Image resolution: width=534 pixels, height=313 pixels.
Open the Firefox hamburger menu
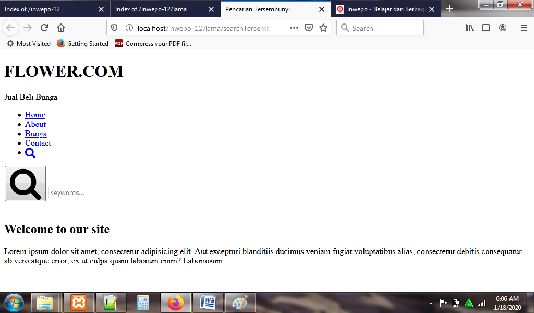tap(524, 28)
